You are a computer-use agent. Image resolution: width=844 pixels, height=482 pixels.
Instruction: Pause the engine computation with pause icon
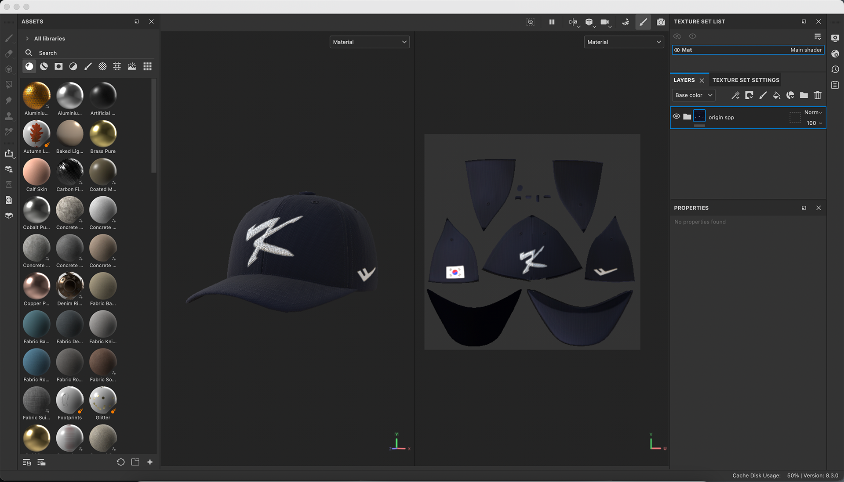tap(552, 22)
